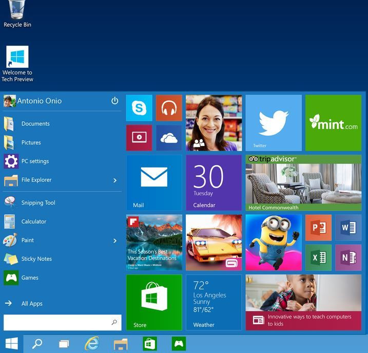
Task: Open Search from the taskbar
Action: 37,344
